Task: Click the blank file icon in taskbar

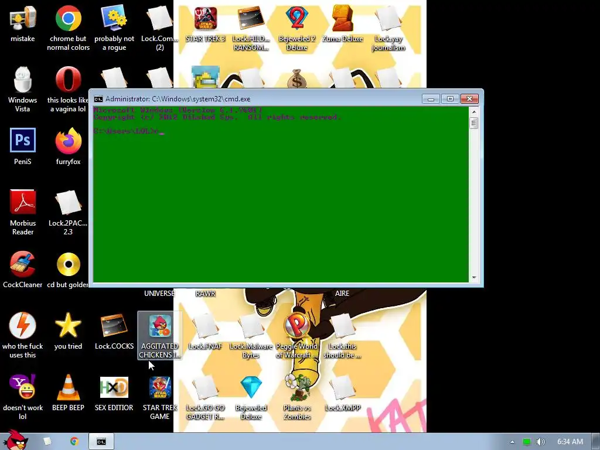Action: (x=47, y=441)
